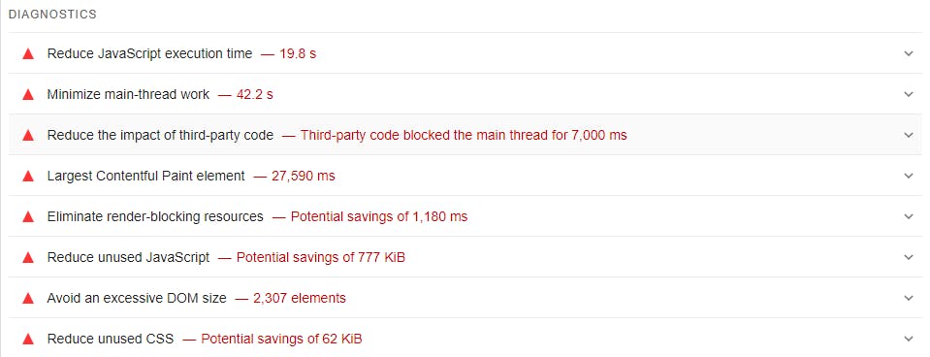This screenshot has height=357, width=930.
Task: Click warning icon for render-blocking resources
Action: pos(28,216)
